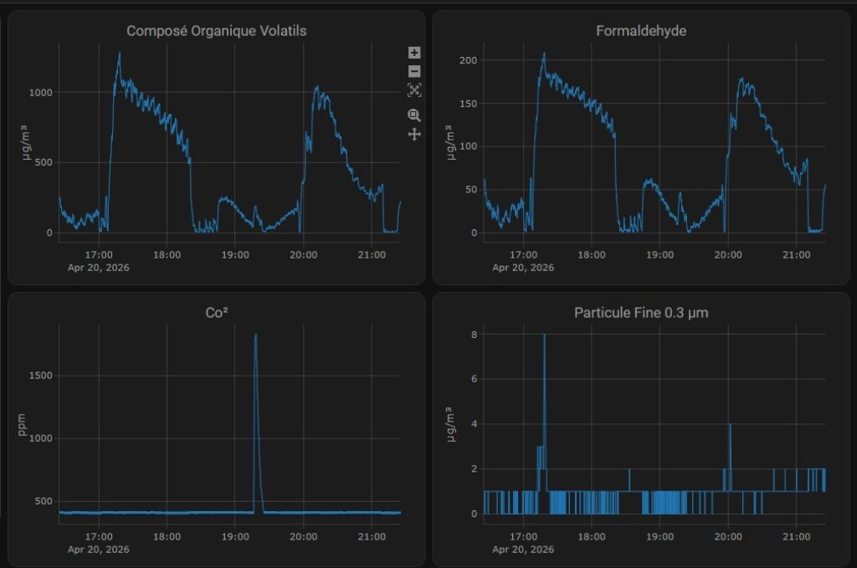Click the 100 tick on the Formaldehyde y-axis
The width and height of the screenshot is (857, 568).
coord(468,146)
